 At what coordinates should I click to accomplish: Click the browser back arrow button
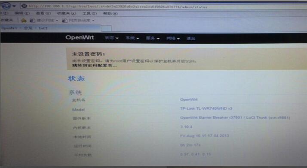6,6
